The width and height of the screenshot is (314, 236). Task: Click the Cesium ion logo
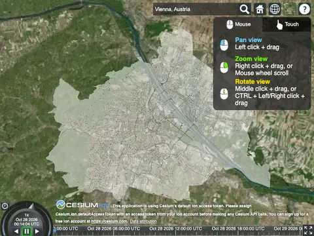click(83, 205)
